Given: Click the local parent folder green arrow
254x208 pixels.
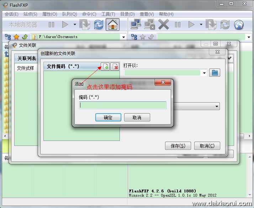Looking at the screenshot, I should pos(25,37).
